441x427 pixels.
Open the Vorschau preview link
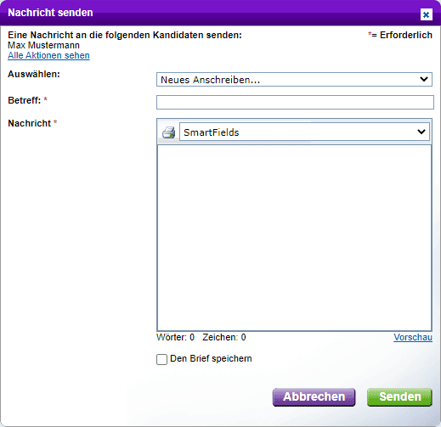pyautogui.click(x=413, y=337)
